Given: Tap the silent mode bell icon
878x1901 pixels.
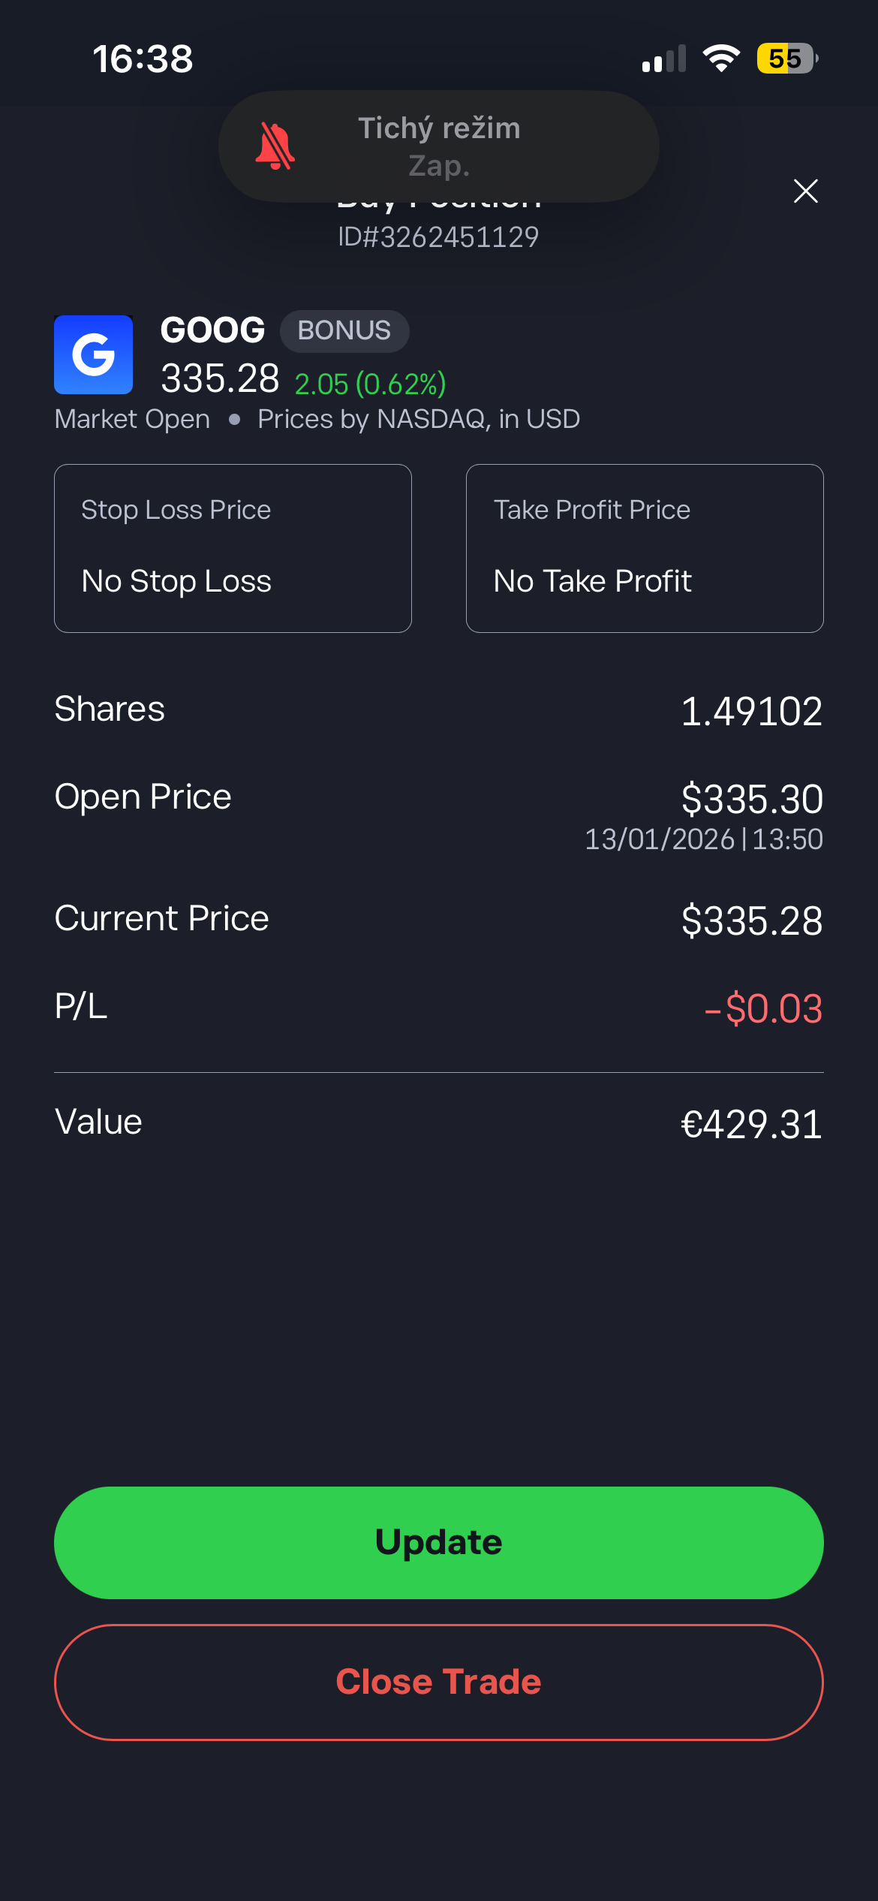Looking at the screenshot, I should tap(275, 146).
